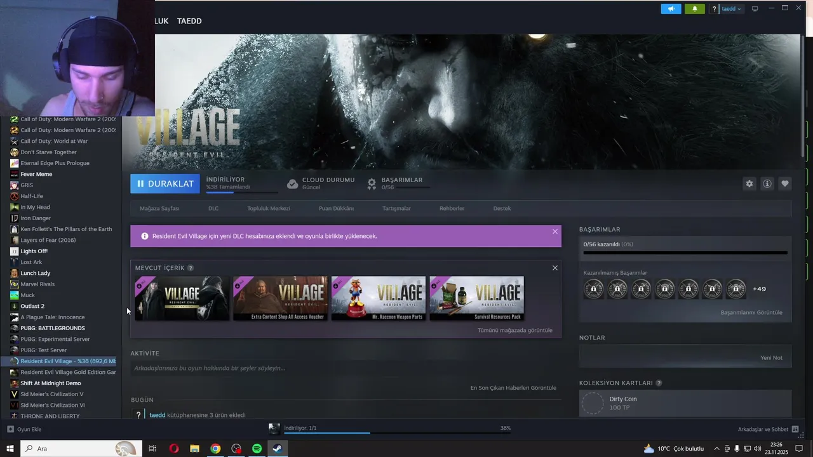Click En Son Çıkan Haberleri Görüntüle
813x457 pixels.
point(513,388)
